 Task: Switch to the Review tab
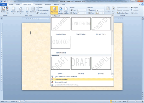click(x=56, y=4)
